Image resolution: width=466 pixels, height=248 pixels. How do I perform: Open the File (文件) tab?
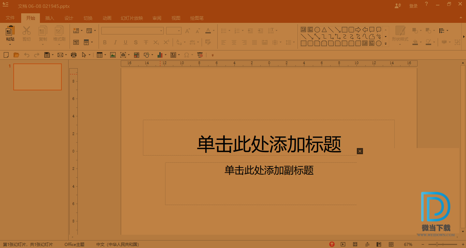pos(10,18)
